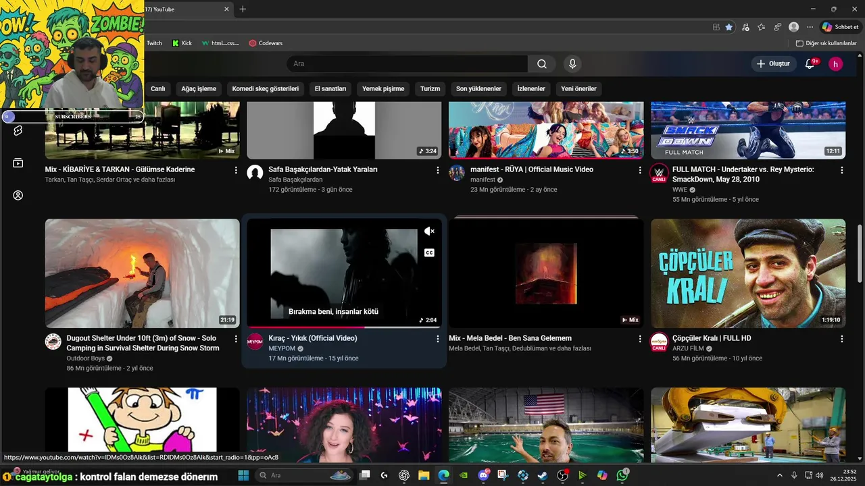Open the html...css bookmark
Image resolution: width=865 pixels, height=486 pixels.
click(x=220, y=43)
